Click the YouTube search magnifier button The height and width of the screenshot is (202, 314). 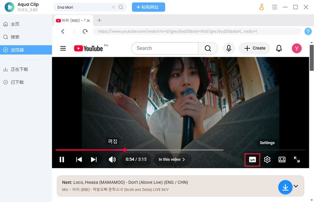pyautogui.click(x=208, y=48)
